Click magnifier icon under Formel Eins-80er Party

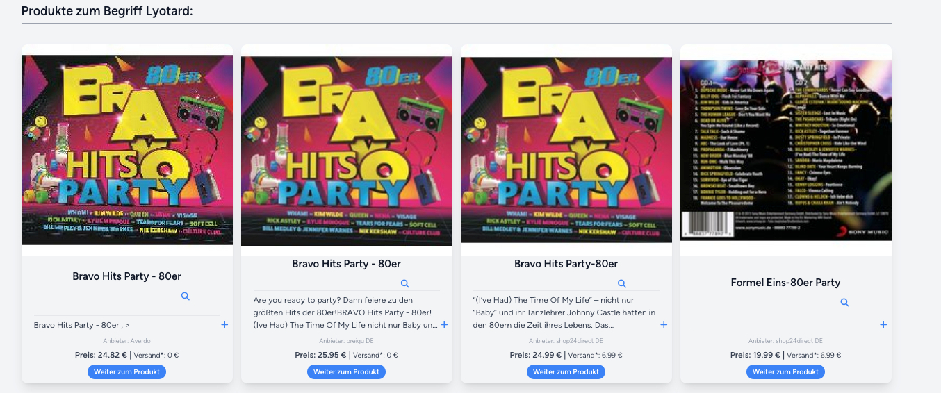point(844,302)
